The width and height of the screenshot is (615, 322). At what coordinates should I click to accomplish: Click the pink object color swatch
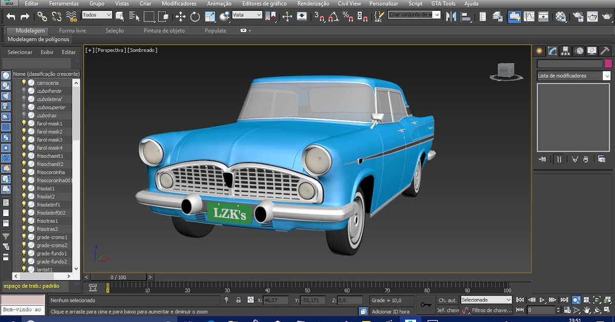coord(608,63)
